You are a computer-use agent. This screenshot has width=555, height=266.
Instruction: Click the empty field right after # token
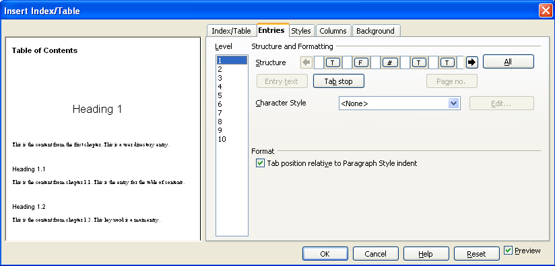[x=405, y=62]
